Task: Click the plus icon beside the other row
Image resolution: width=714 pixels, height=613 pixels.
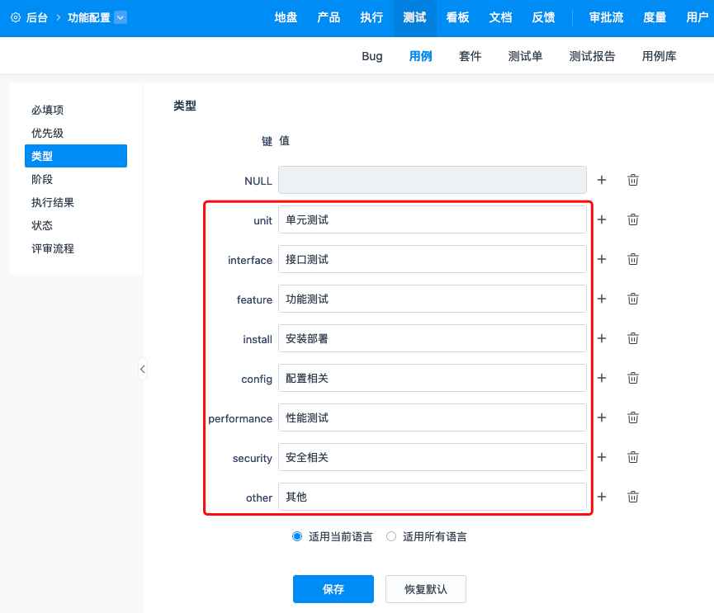Action: pos(602,497)
